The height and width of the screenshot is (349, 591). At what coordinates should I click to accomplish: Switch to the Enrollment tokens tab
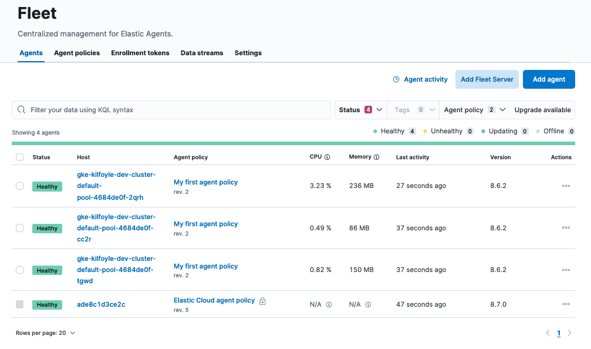[140, 53]
